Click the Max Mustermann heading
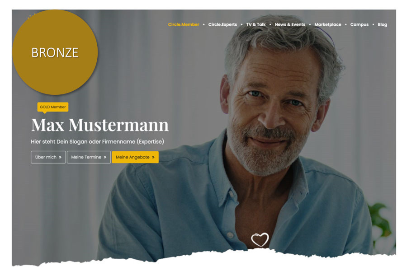The height and width of the screenshot is (271, 407). tap(100, 125)
